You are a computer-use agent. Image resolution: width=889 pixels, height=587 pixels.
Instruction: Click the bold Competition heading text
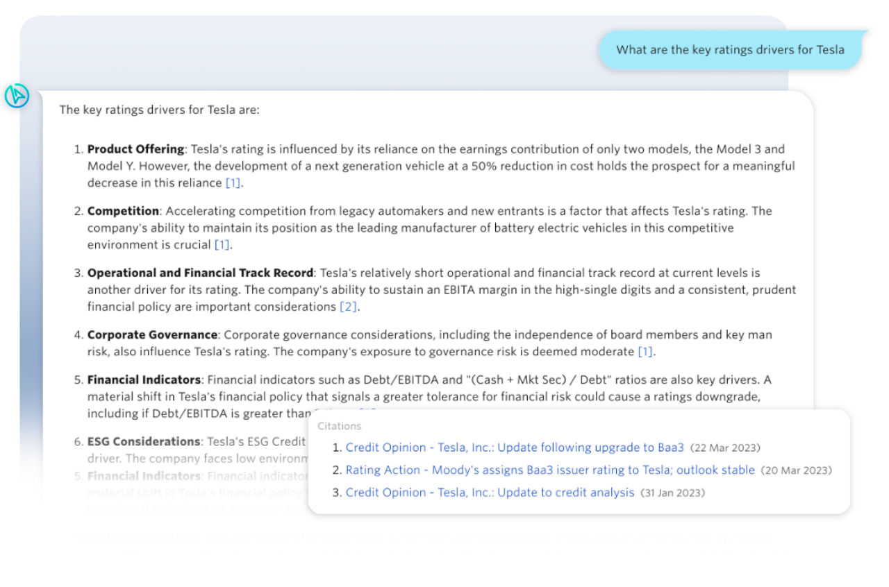pyautogui.click(x=122, y=210)
